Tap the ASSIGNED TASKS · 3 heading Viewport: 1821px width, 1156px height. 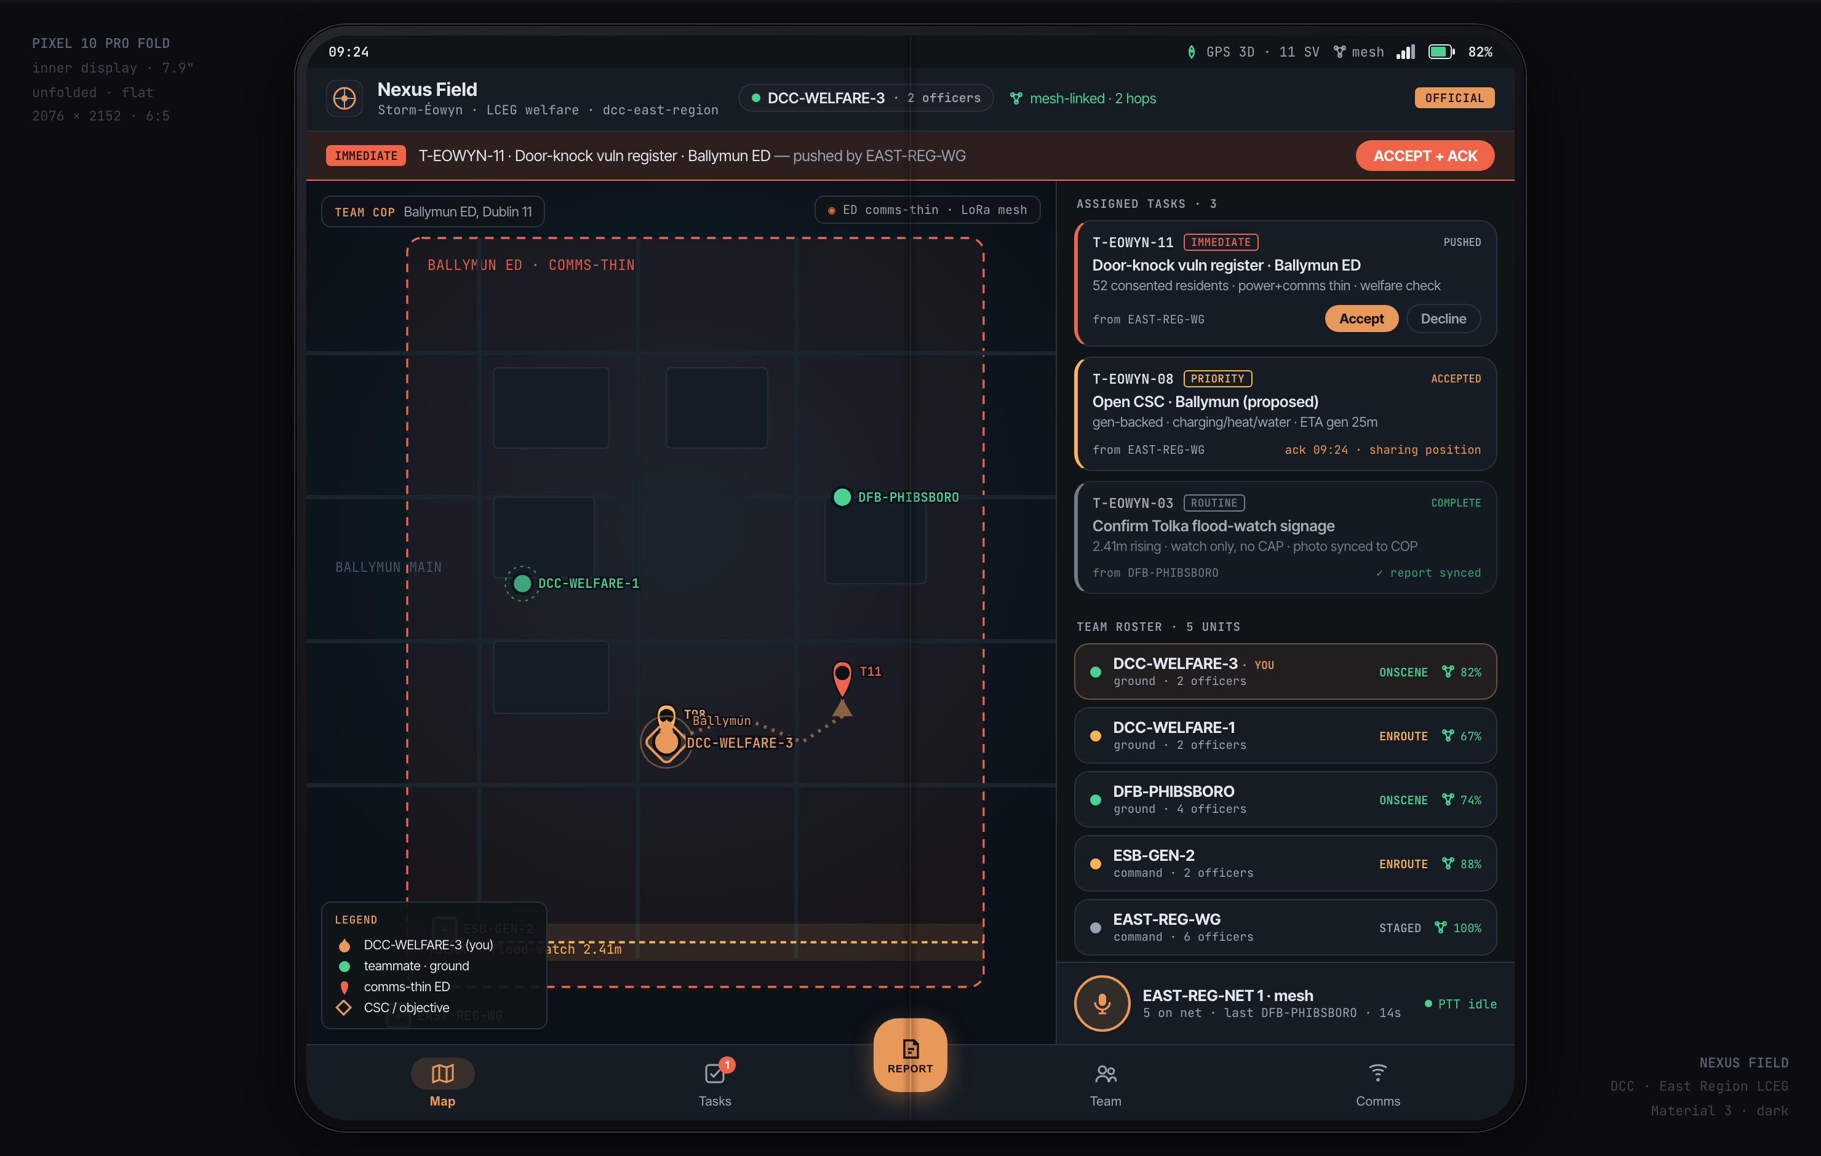1147,204
